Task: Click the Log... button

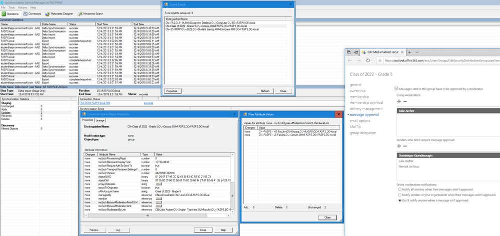Action: pyautogui.click(x=119, y=230)
